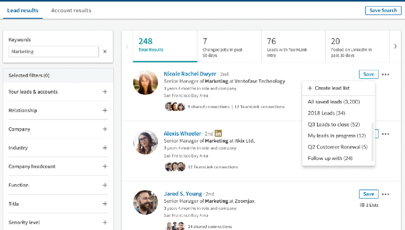
Task: Show 76 leads with TeamLink intro
Action: click(294, 46)
